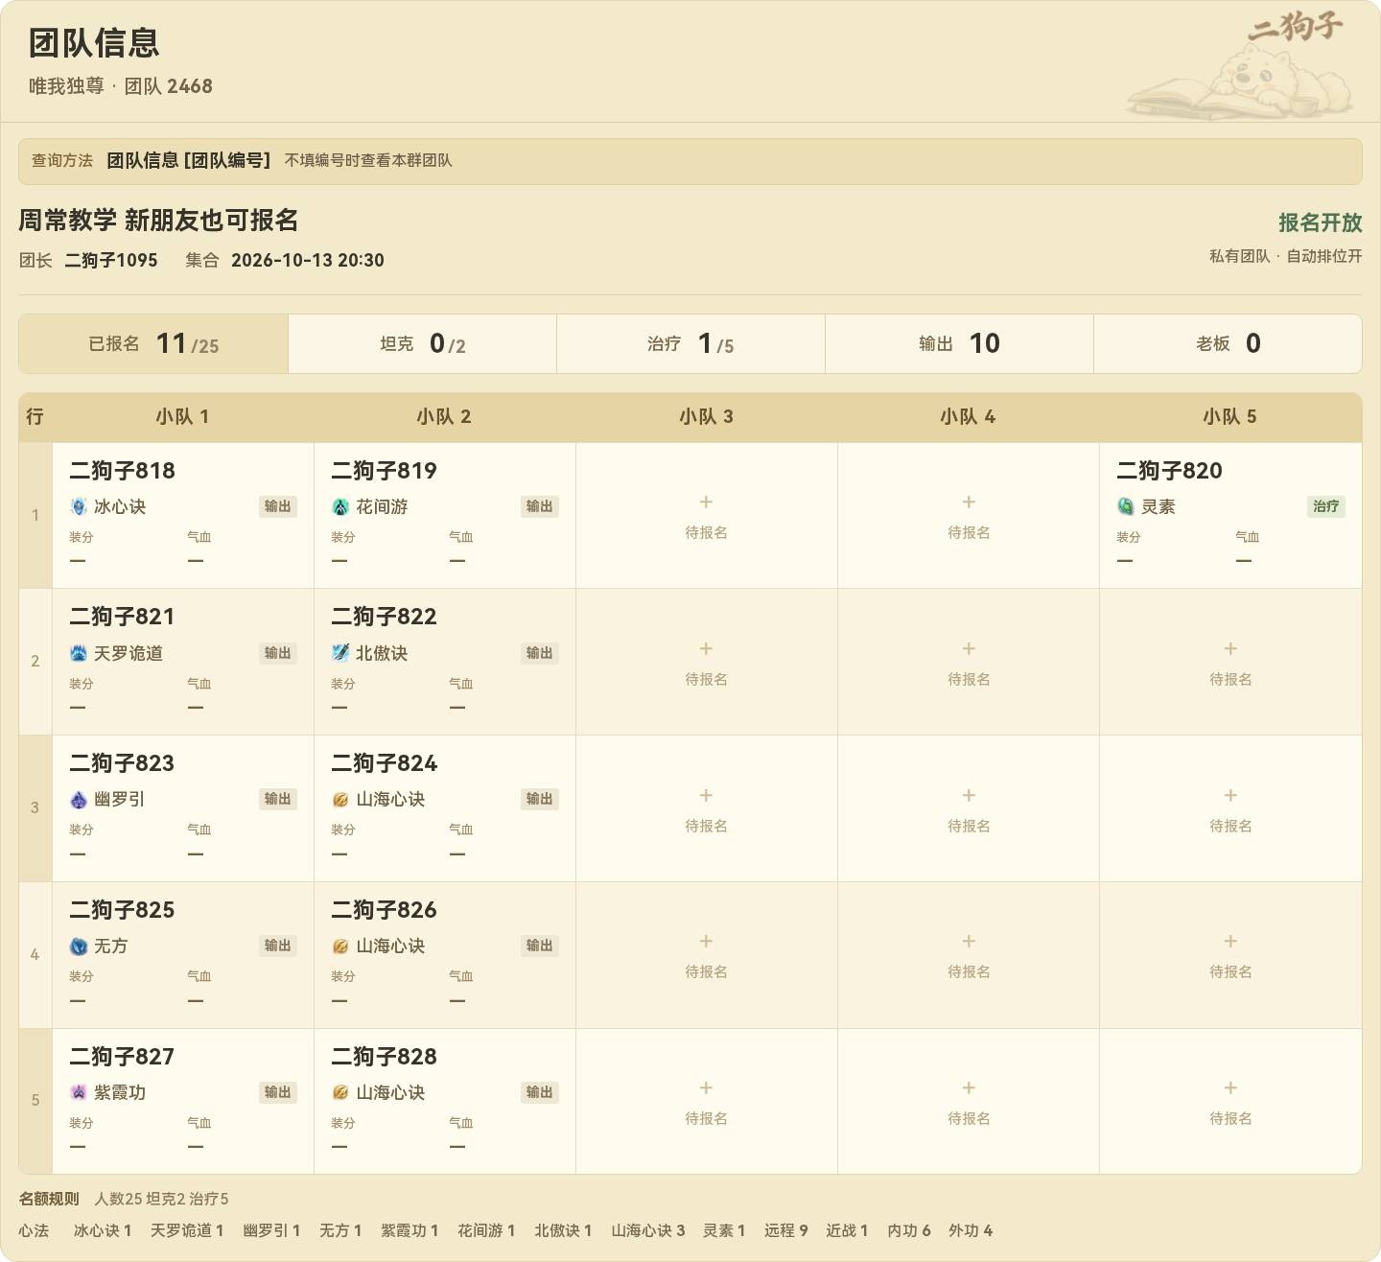The image size is (1381, 1262).
Task: Click the plus icon in 小队 3 row 2
Action: 706,648
